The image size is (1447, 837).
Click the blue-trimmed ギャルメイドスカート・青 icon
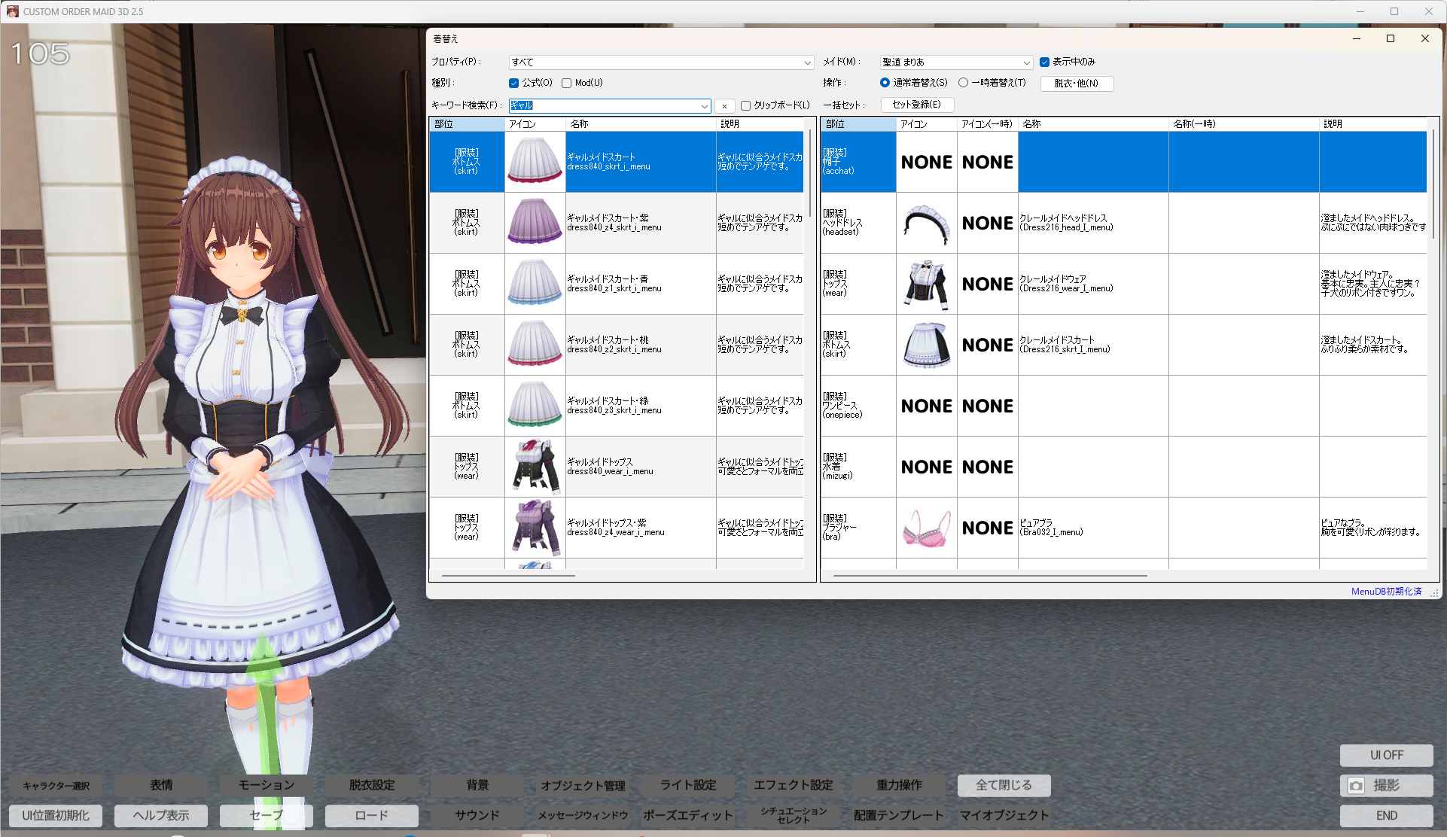tap(535, 284)
